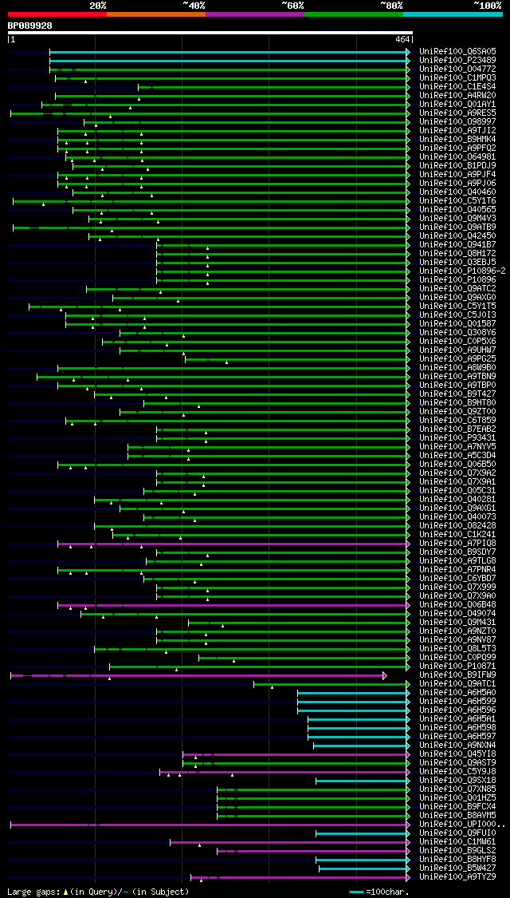510x898 pixels.
Task: Click the purple ~60% identity legend segment
Action: click(255, 14)
